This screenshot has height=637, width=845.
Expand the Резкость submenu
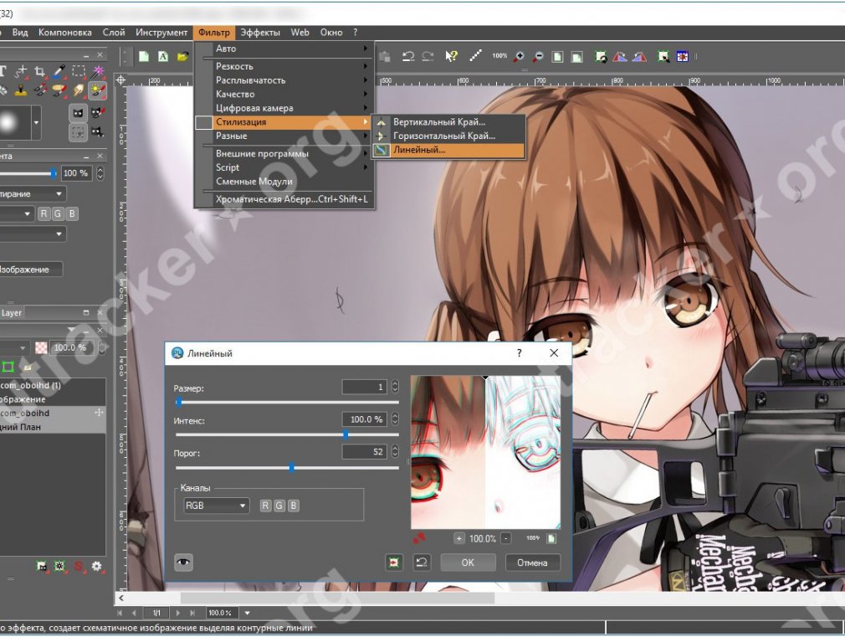pos(284,66)
